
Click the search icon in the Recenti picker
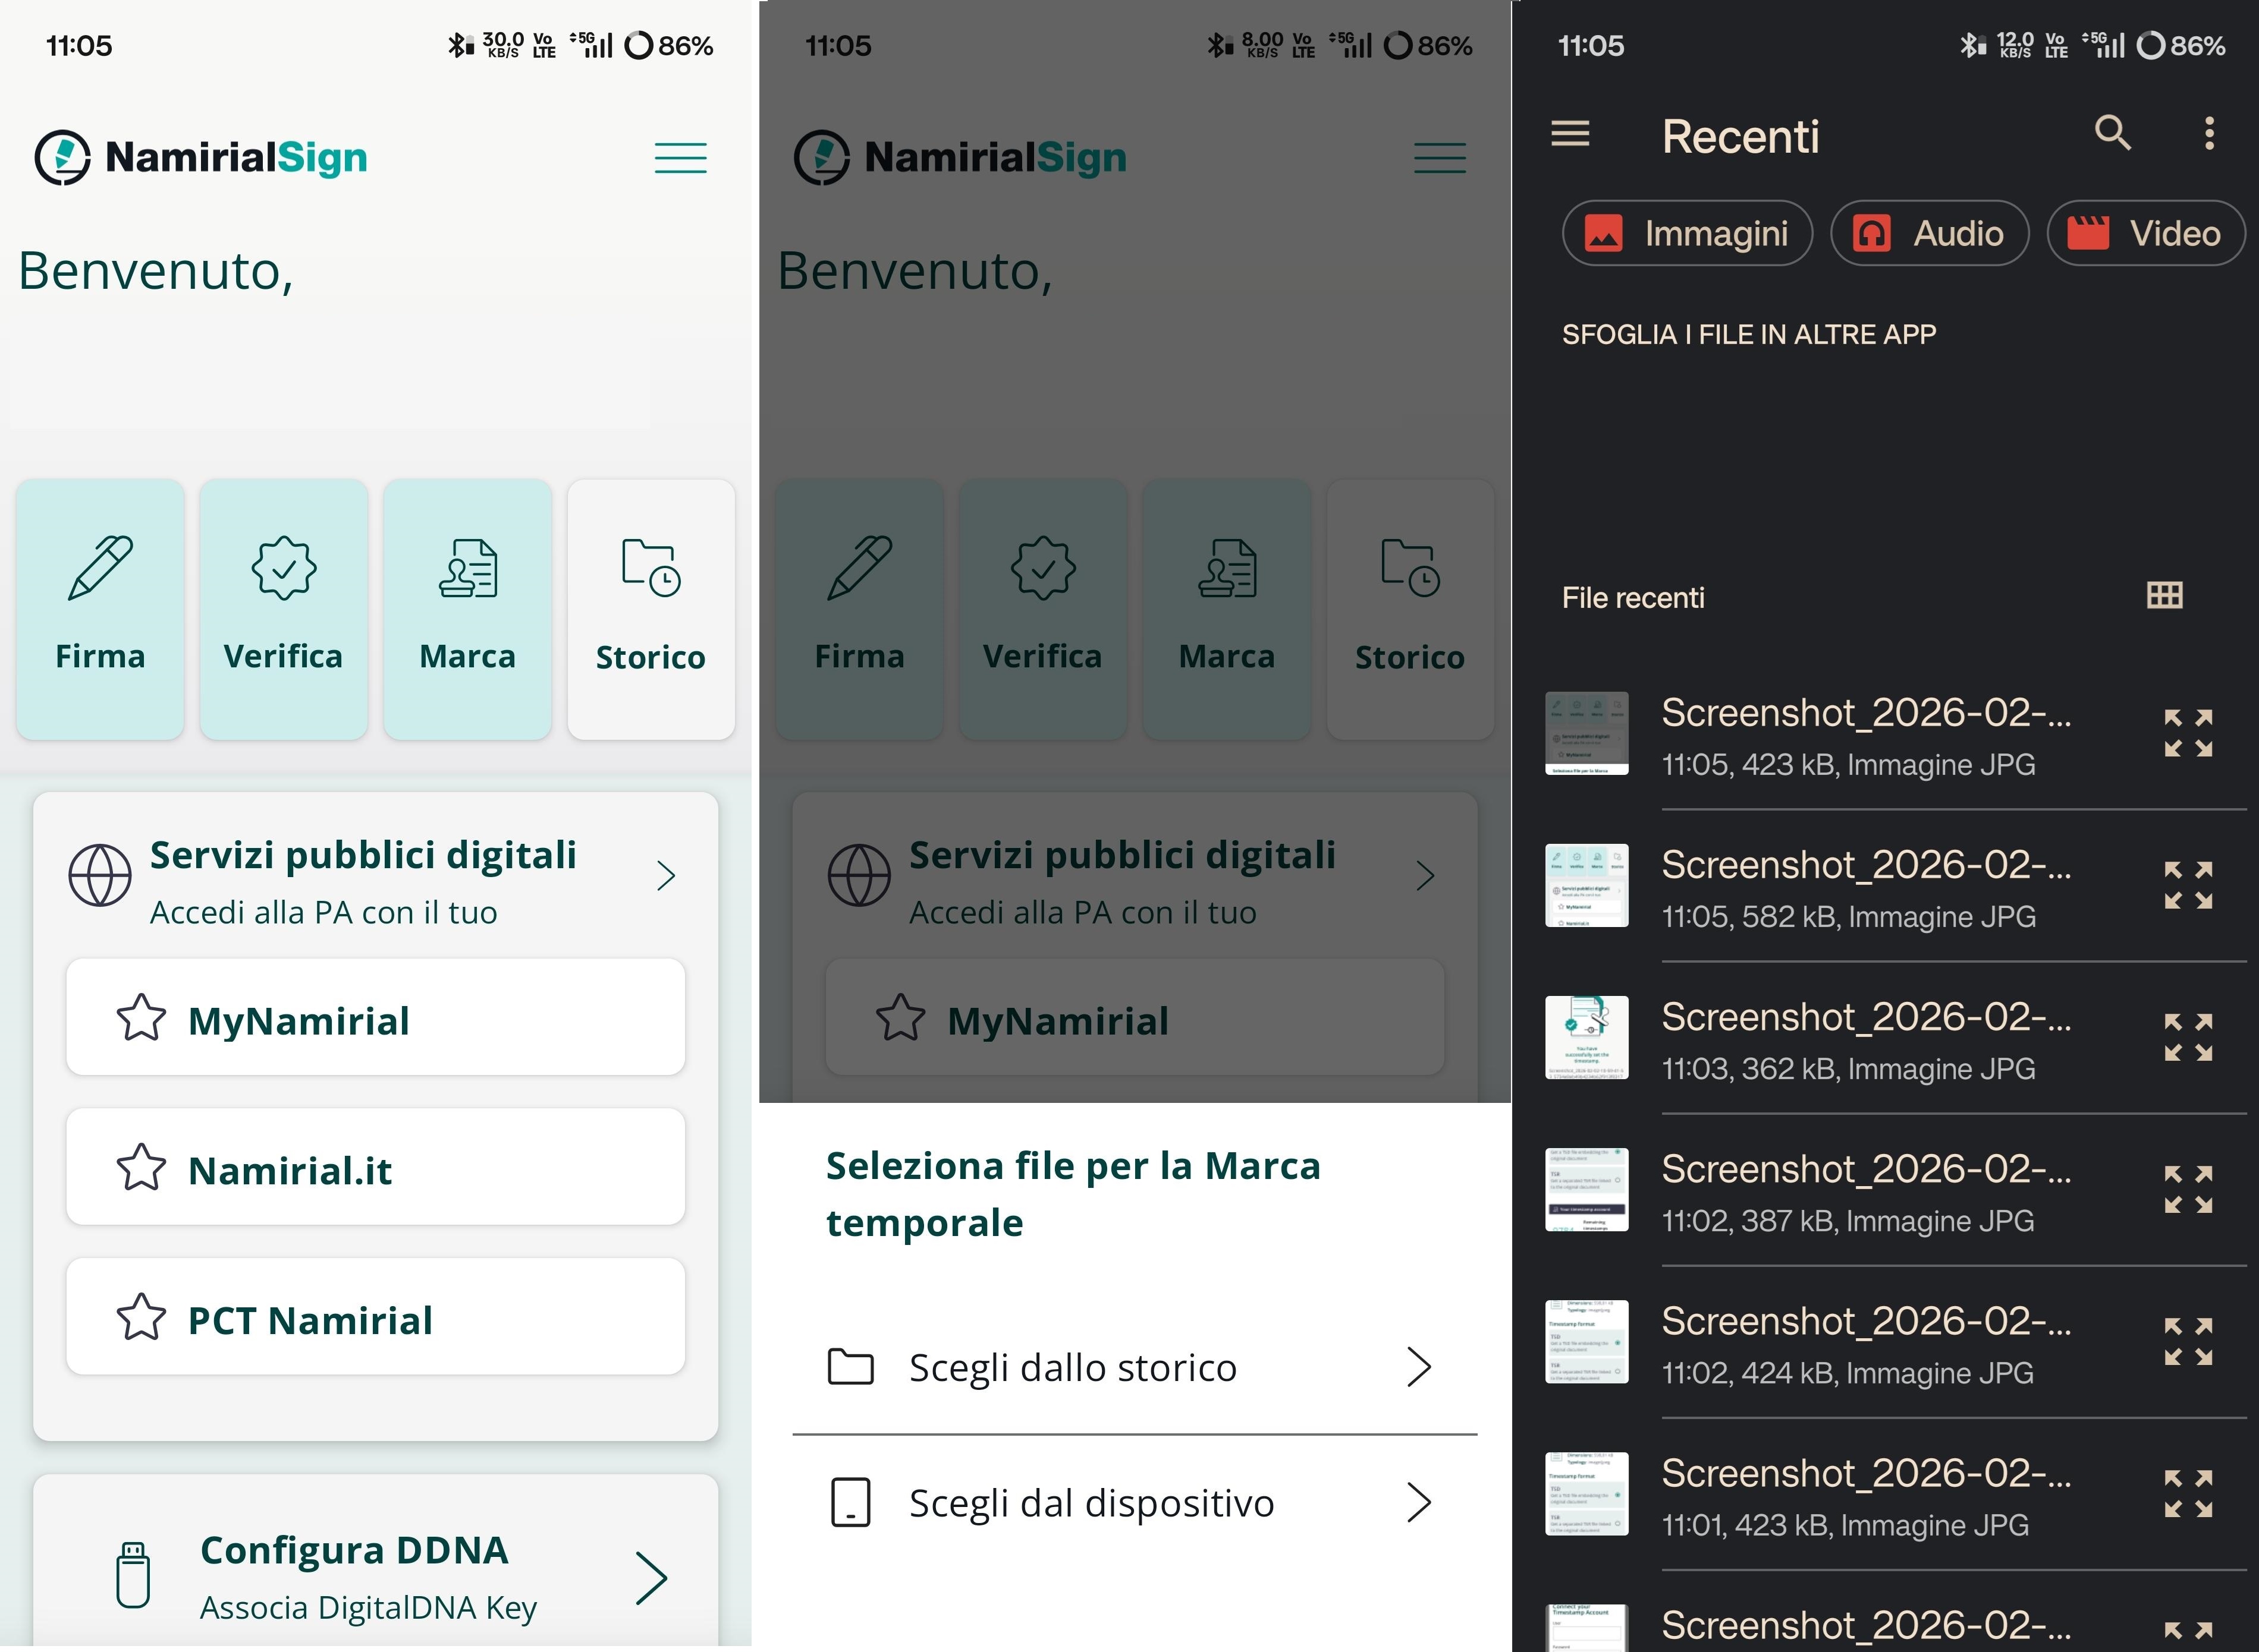2113,132
